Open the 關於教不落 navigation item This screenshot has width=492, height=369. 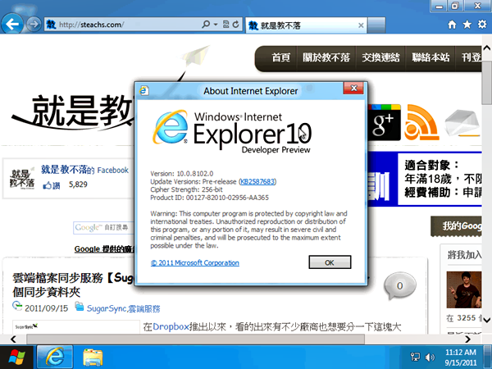pos(326,57)
